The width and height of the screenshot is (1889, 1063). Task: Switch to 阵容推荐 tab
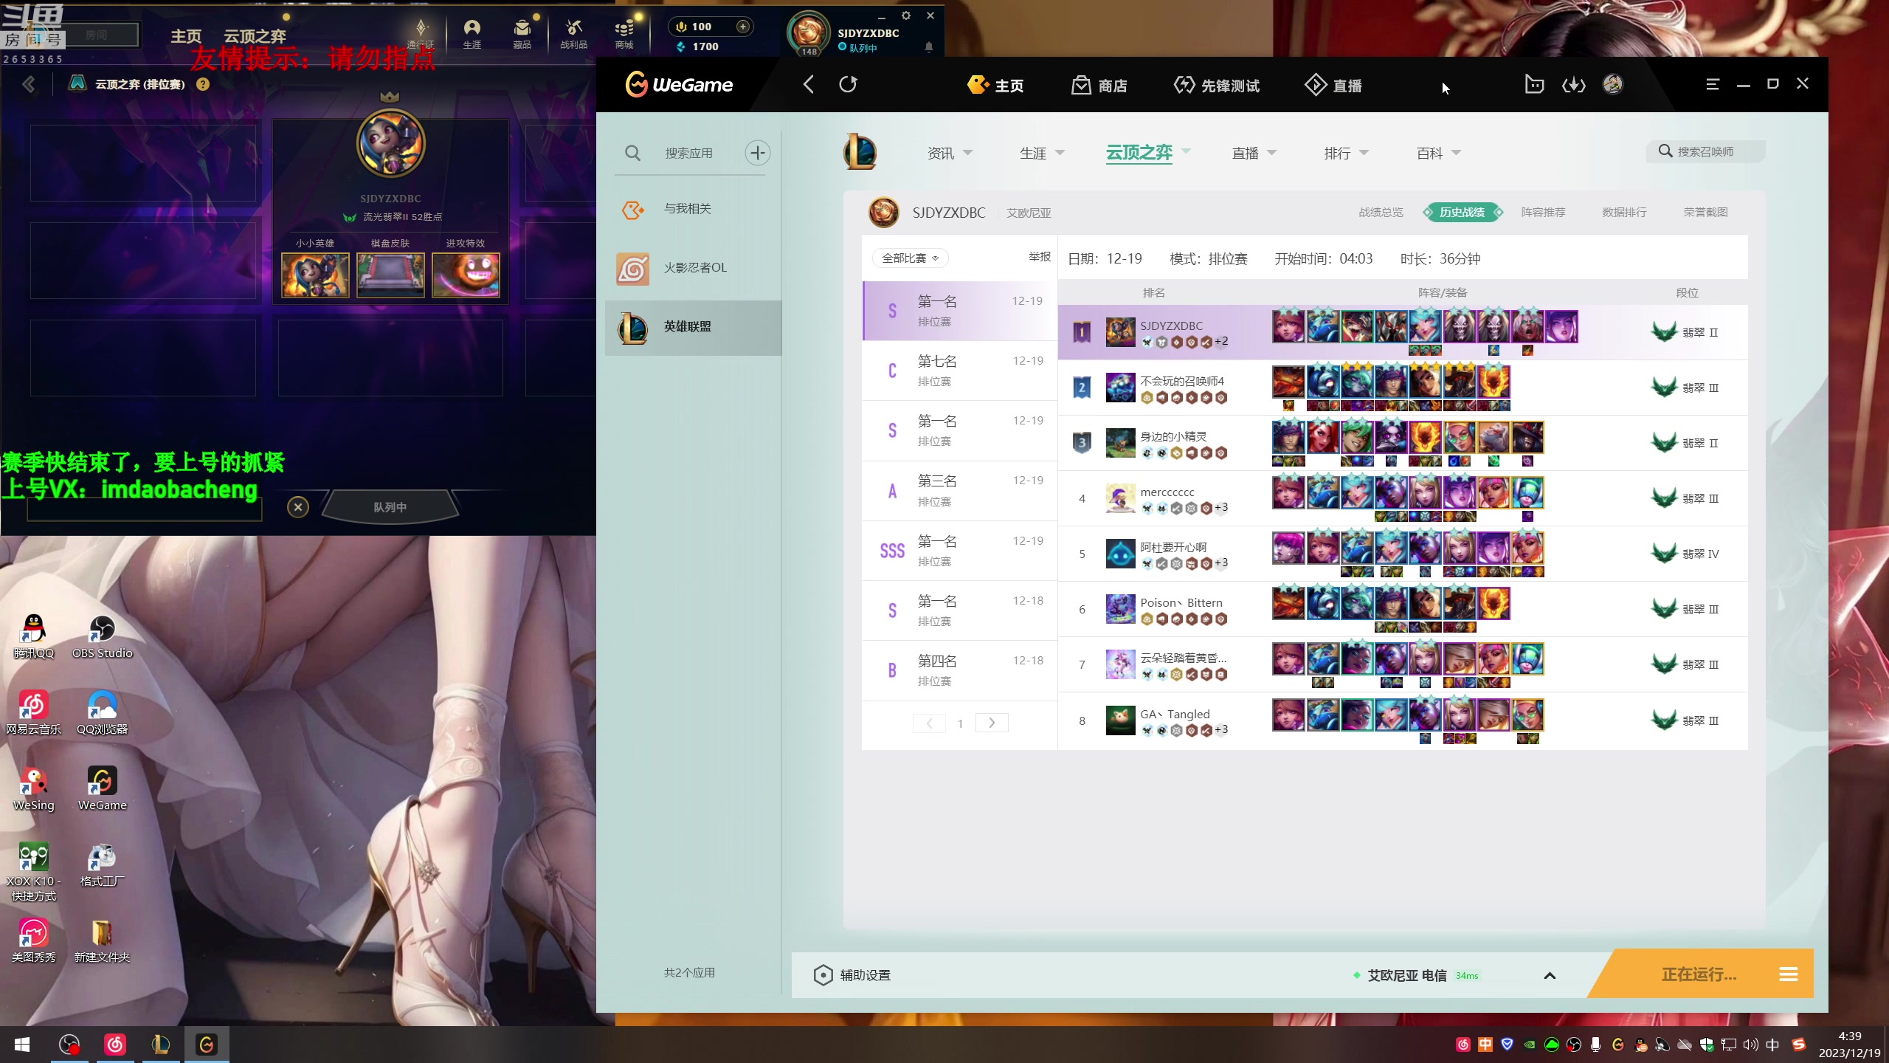point(1543,213)
